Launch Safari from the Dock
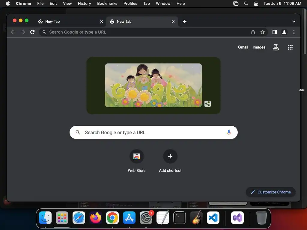Viewport: 307px width, 230px height. tap(79, 218)
